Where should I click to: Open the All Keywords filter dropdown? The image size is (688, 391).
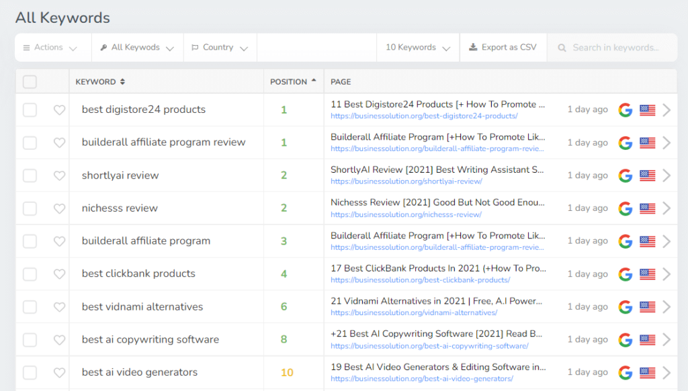137,48
